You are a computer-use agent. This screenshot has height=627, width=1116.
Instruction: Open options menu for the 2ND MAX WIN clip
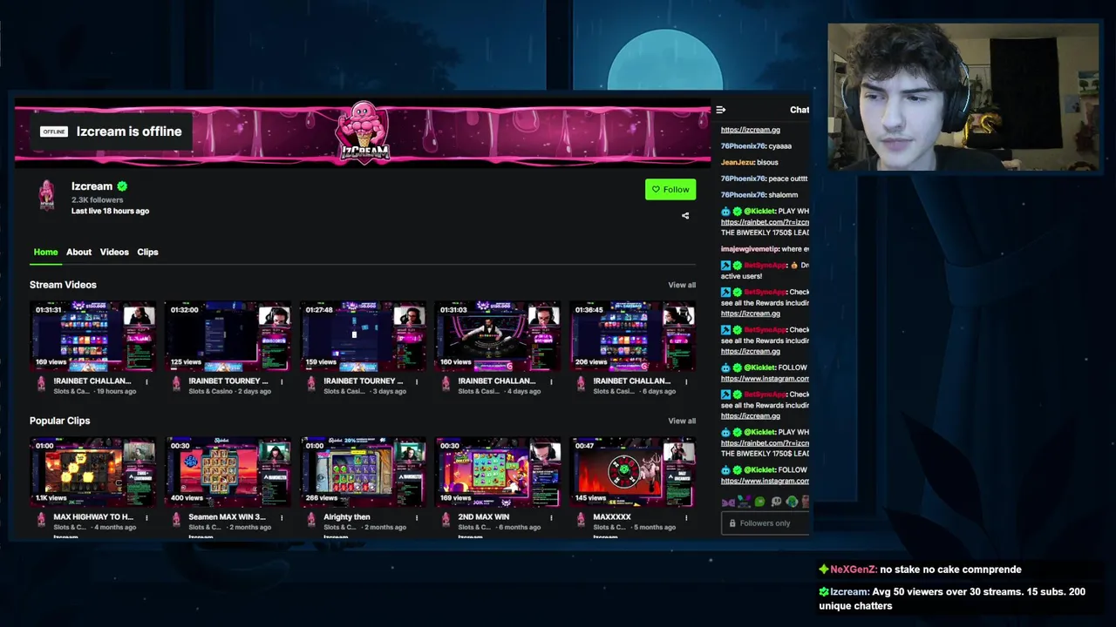(x=551, y=517)
